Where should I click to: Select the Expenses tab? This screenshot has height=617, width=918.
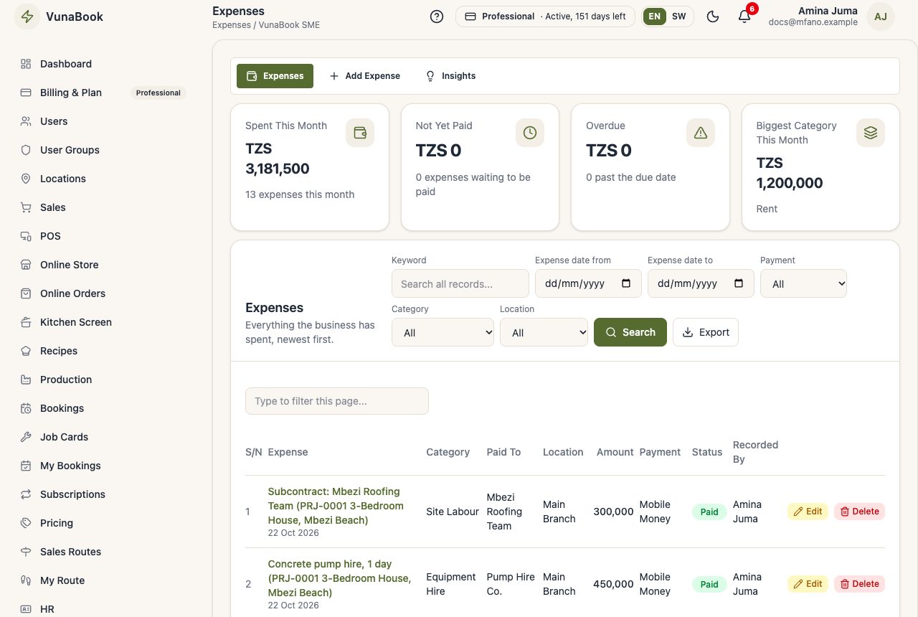(275, 76)
